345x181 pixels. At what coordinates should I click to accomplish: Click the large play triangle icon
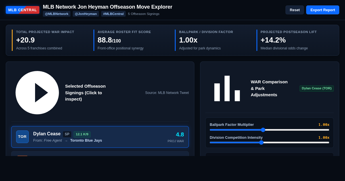click(x=37, y=93)
